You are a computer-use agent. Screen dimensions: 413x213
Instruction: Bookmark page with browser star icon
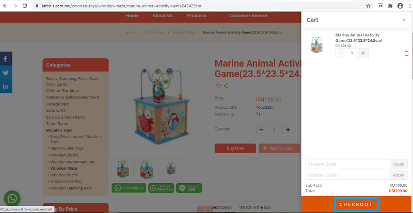pyautogui.click(x=368, y=6)
